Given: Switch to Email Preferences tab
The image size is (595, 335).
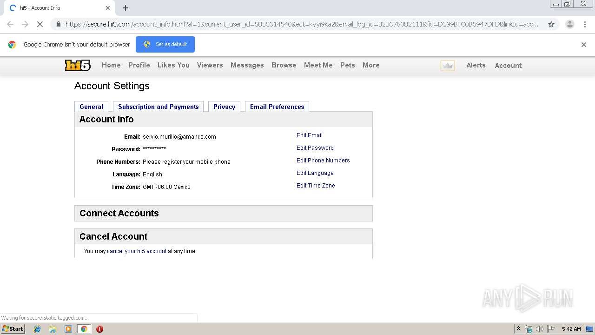Looking at the screenshot, I should (x=277, y=107).
